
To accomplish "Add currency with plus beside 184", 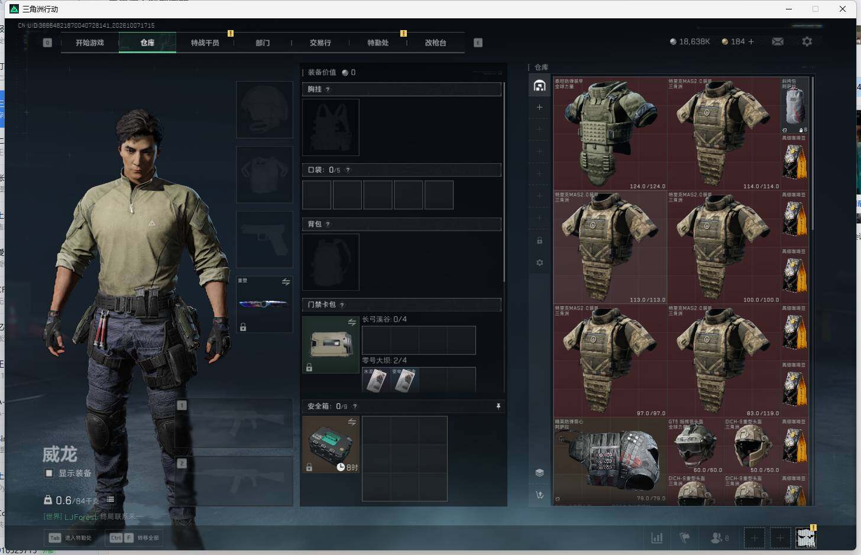I will pyautogui.click(x=751, y=41).
